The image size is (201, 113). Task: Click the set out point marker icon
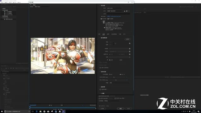[x=51, y=105]
